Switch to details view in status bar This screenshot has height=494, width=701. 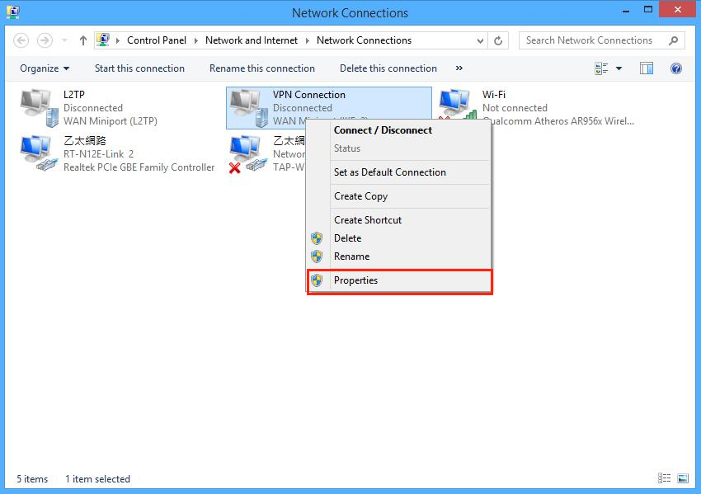[665, 478]
